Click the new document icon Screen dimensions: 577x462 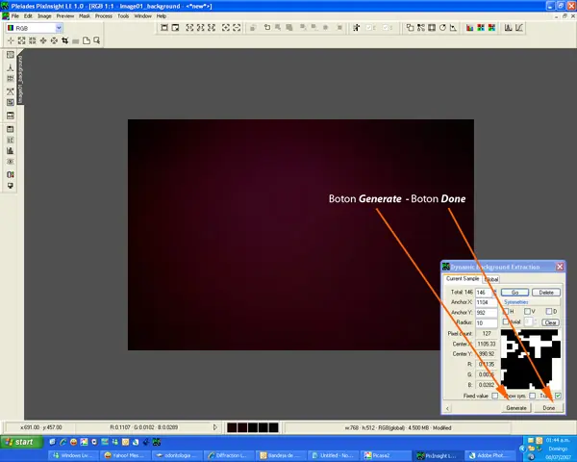[87, 40]
